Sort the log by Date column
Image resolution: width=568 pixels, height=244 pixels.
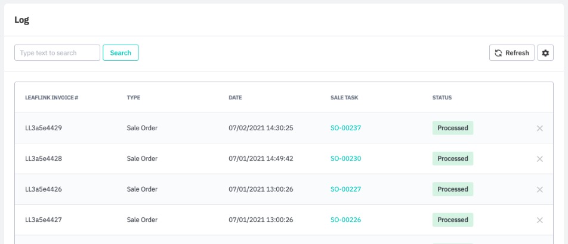coord(235,98)
